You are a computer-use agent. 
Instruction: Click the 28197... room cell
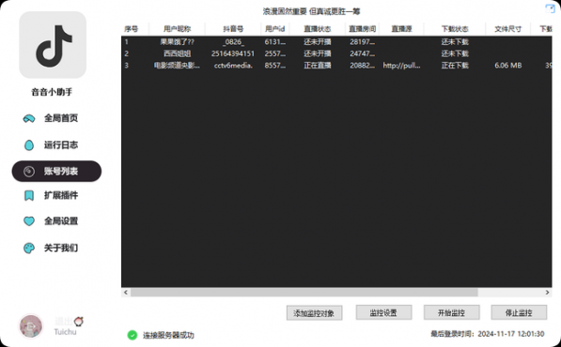[363, 42]
